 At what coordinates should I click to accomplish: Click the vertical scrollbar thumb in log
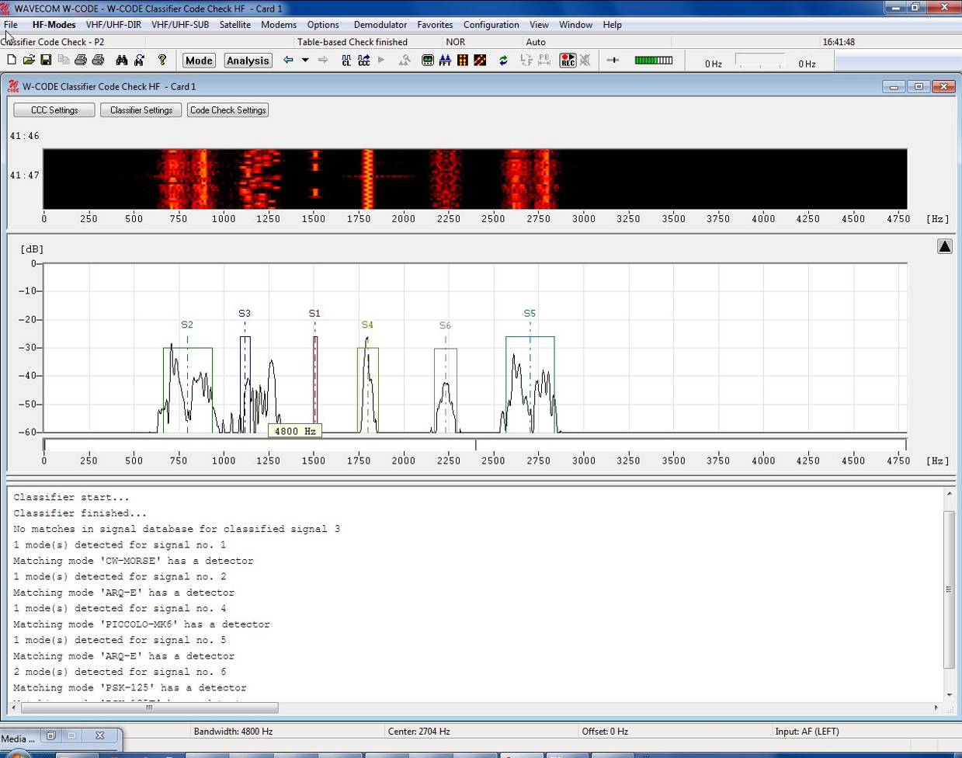(949, 589)
